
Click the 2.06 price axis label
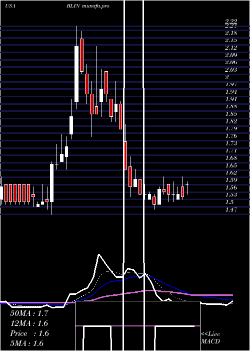click(231, 63)
